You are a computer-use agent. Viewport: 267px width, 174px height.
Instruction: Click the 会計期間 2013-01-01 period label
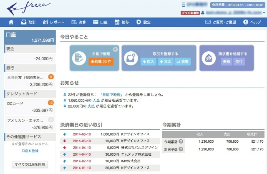point(238,5)
